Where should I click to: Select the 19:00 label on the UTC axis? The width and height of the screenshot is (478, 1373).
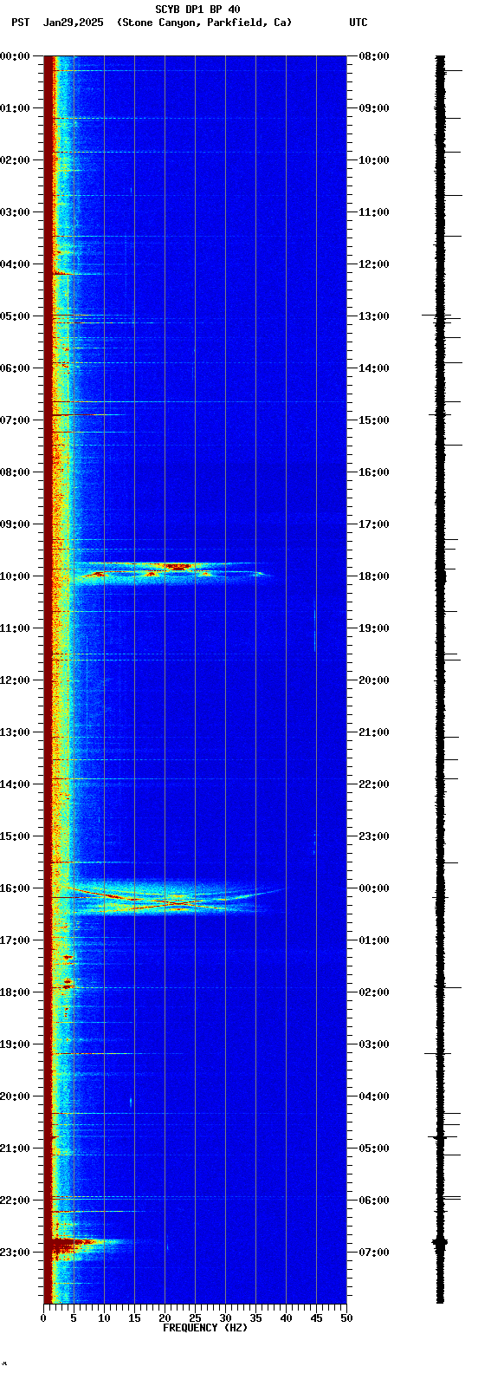point(373,628)
